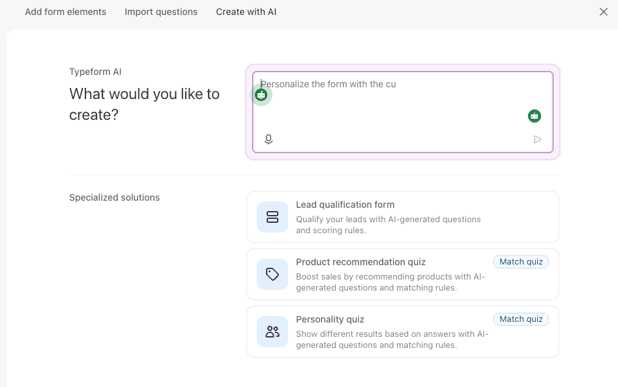Switch to the Add form elements tab
The width and height of the screenshot is (618, 387).
[x=65, y=12]
